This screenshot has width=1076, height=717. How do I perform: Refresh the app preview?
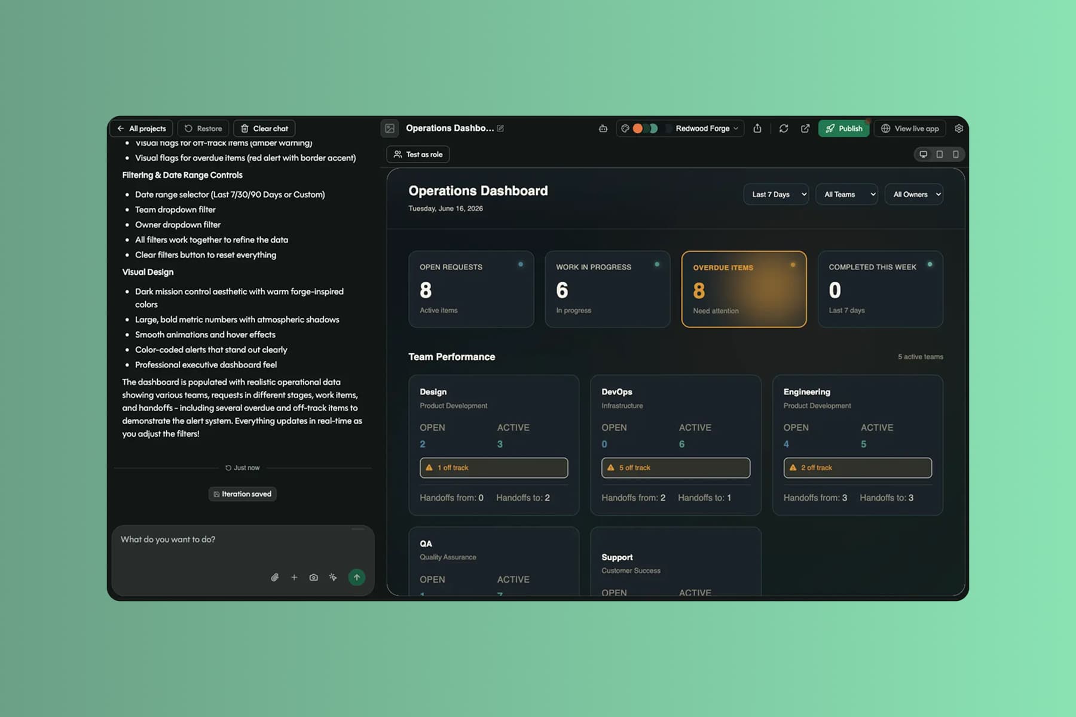tap(784, 128)
